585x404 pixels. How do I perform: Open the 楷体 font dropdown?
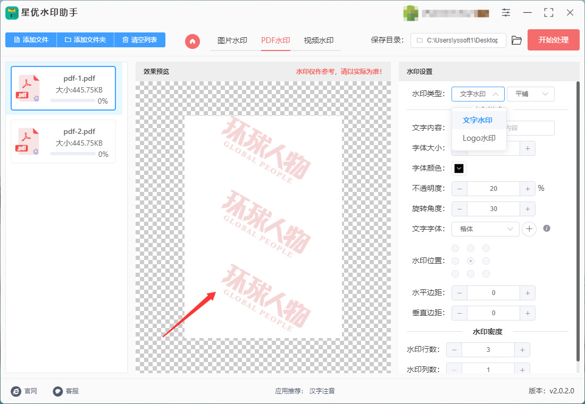point(485,229)
